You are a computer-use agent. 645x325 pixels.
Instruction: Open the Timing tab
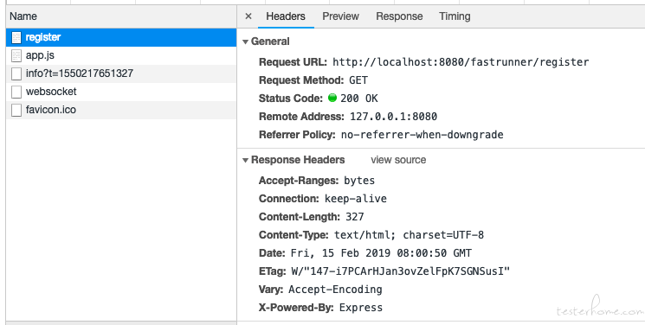tap(455, 16)
